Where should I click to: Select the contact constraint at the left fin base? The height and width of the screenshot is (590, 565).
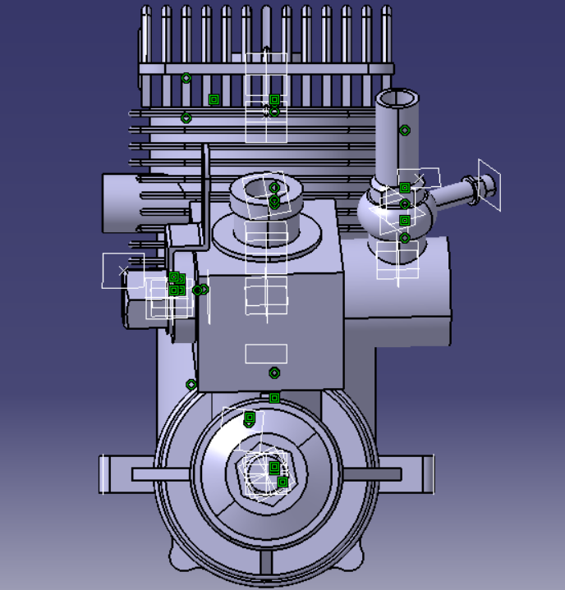(x=214, y=99)
